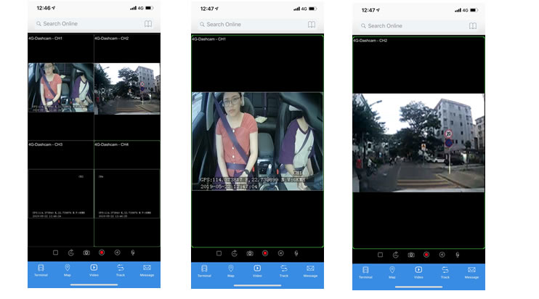Focus the Search Online field on the four-channel grid screen
539x299 pixels.
[x=89, y=24]
